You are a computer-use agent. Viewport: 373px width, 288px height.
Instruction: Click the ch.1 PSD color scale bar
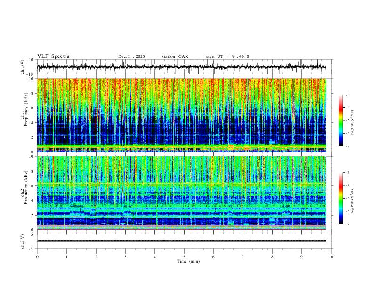point(341,120)
